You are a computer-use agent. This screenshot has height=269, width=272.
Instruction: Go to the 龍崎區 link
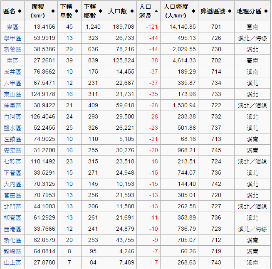coord(12,251)
